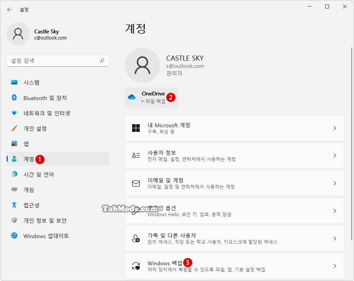Click the 가족 및 다른 사용자 add-person icon
The image size is (354, 281).
click(136, 238)
